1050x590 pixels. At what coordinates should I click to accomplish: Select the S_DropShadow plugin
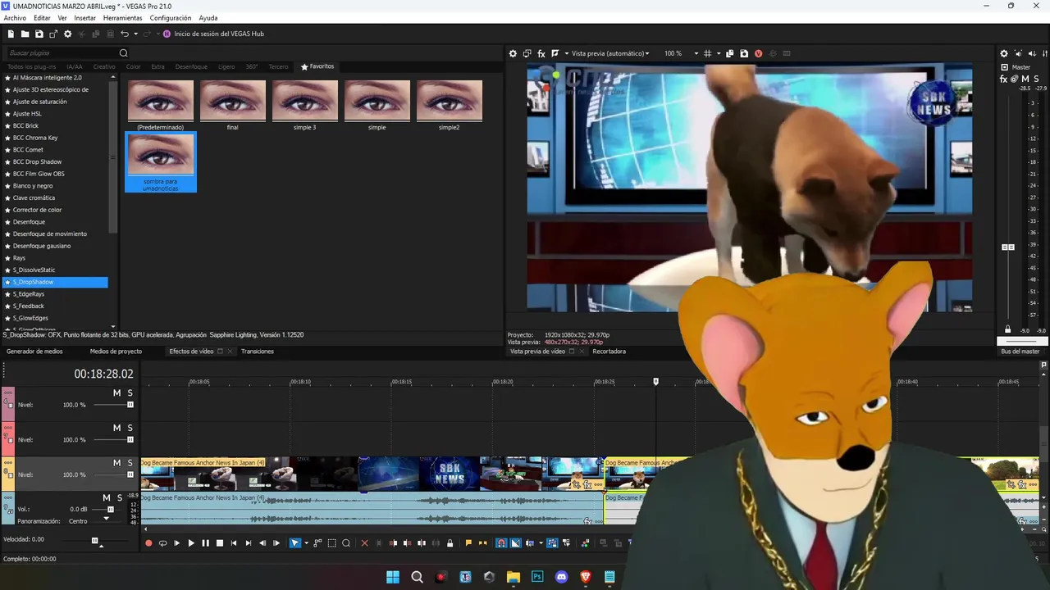tap(56, 282)
